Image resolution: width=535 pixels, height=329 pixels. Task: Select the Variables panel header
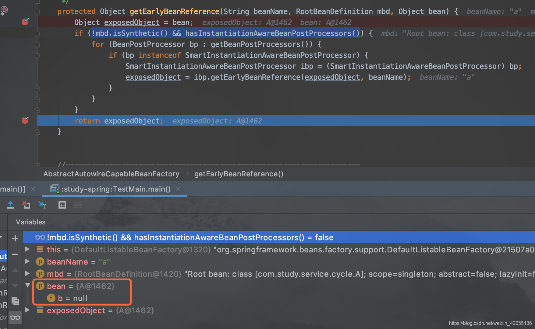(30, 222)
